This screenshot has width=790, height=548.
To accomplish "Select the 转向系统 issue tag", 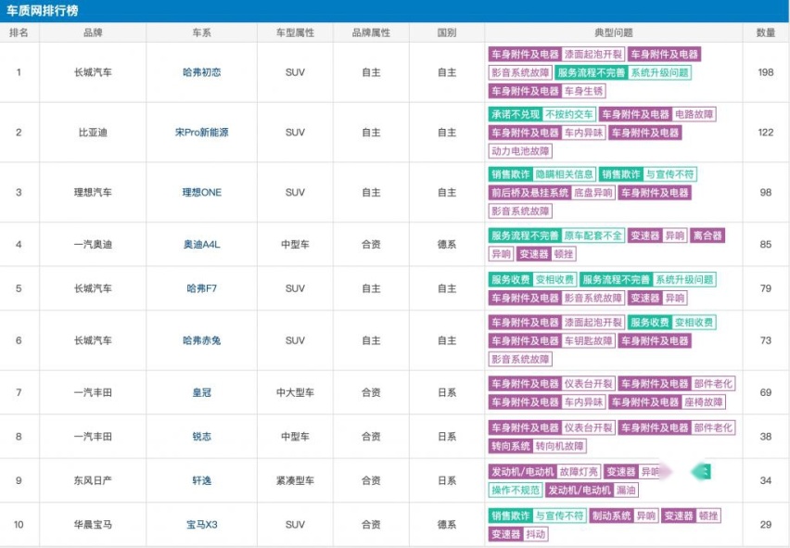I will click(510, 446).
